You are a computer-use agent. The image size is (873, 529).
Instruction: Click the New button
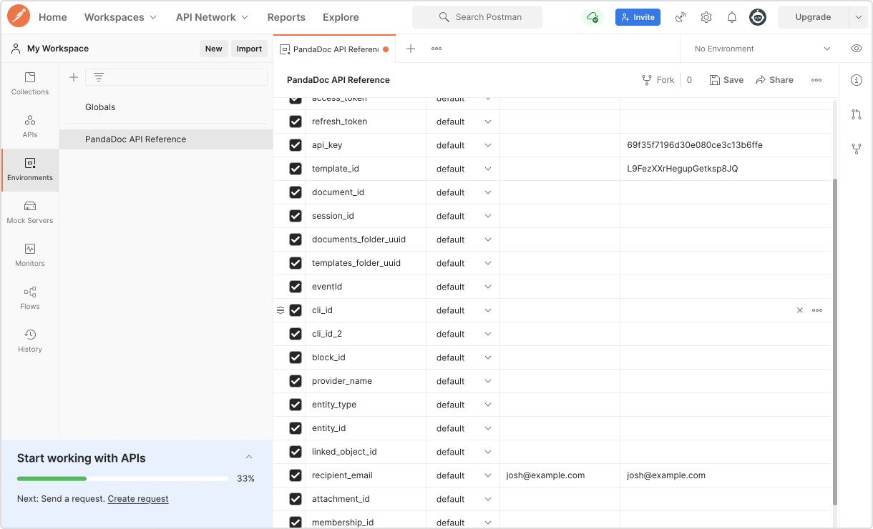(213, 49)
